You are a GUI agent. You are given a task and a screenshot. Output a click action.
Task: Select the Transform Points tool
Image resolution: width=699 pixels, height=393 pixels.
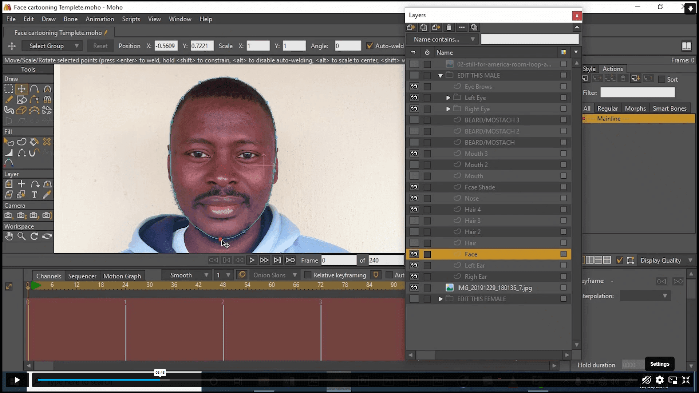[21, 89]
